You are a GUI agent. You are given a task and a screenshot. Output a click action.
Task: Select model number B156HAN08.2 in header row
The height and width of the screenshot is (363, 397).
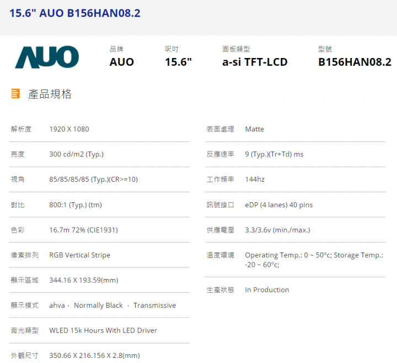355,62
